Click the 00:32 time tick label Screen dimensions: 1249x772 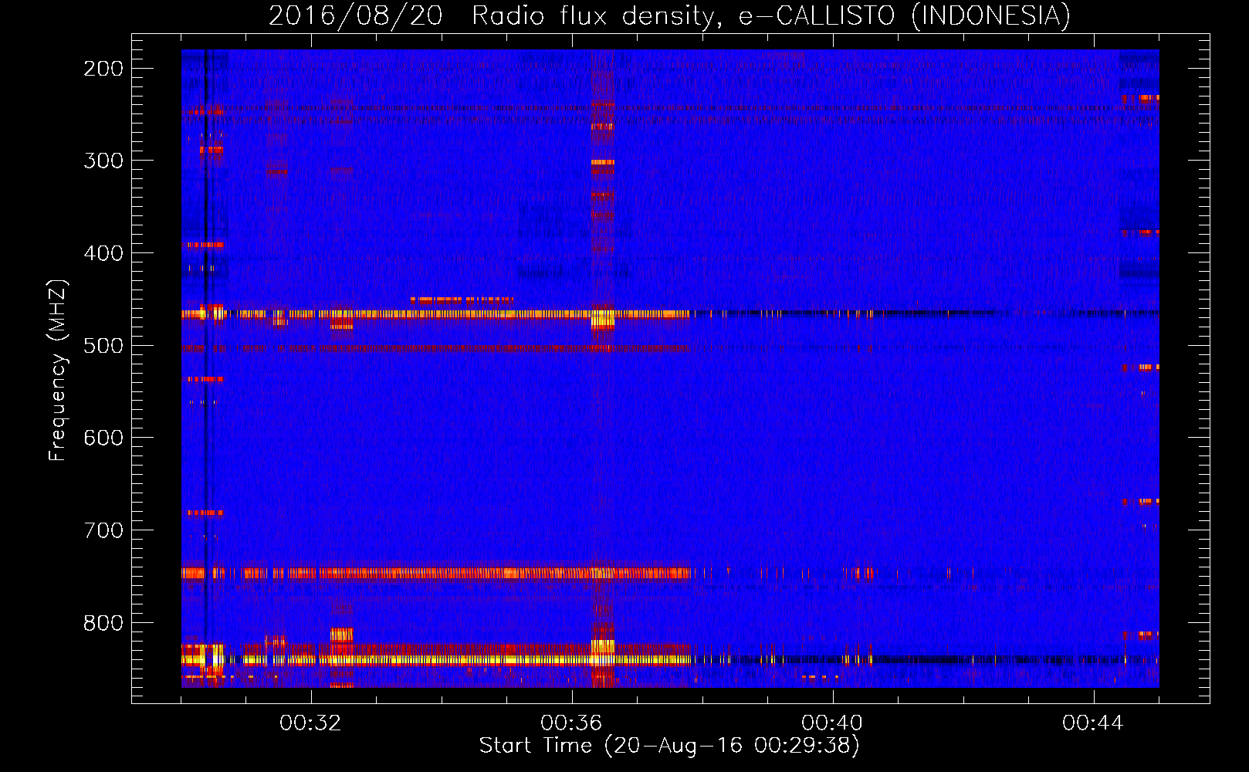click(310, 723)
